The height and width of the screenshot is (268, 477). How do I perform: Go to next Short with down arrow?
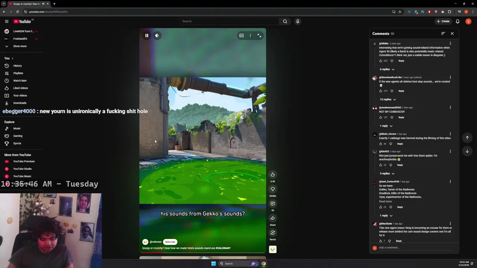[467, 151]
